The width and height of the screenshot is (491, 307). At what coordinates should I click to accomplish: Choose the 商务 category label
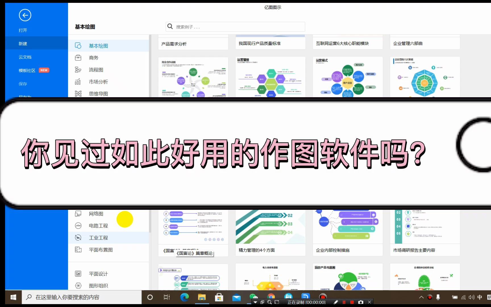[93, 58]
